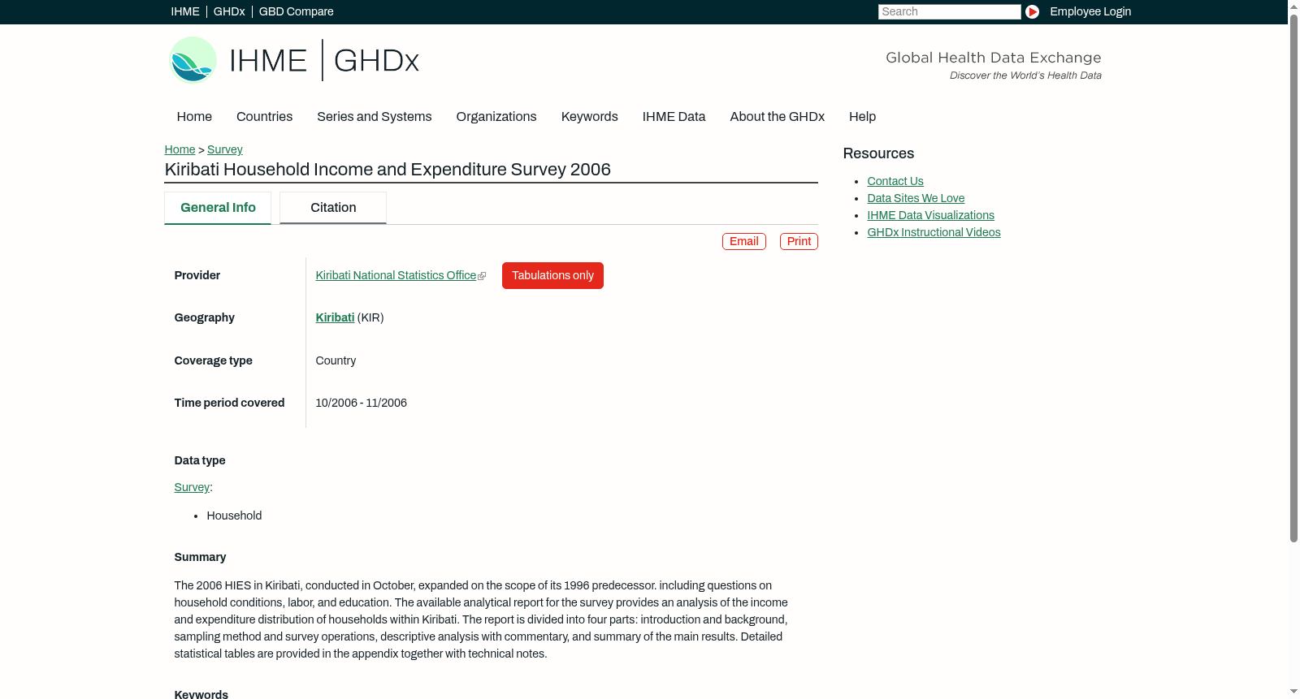Open GHDx Instructional Videos link

tap(934, 232)
